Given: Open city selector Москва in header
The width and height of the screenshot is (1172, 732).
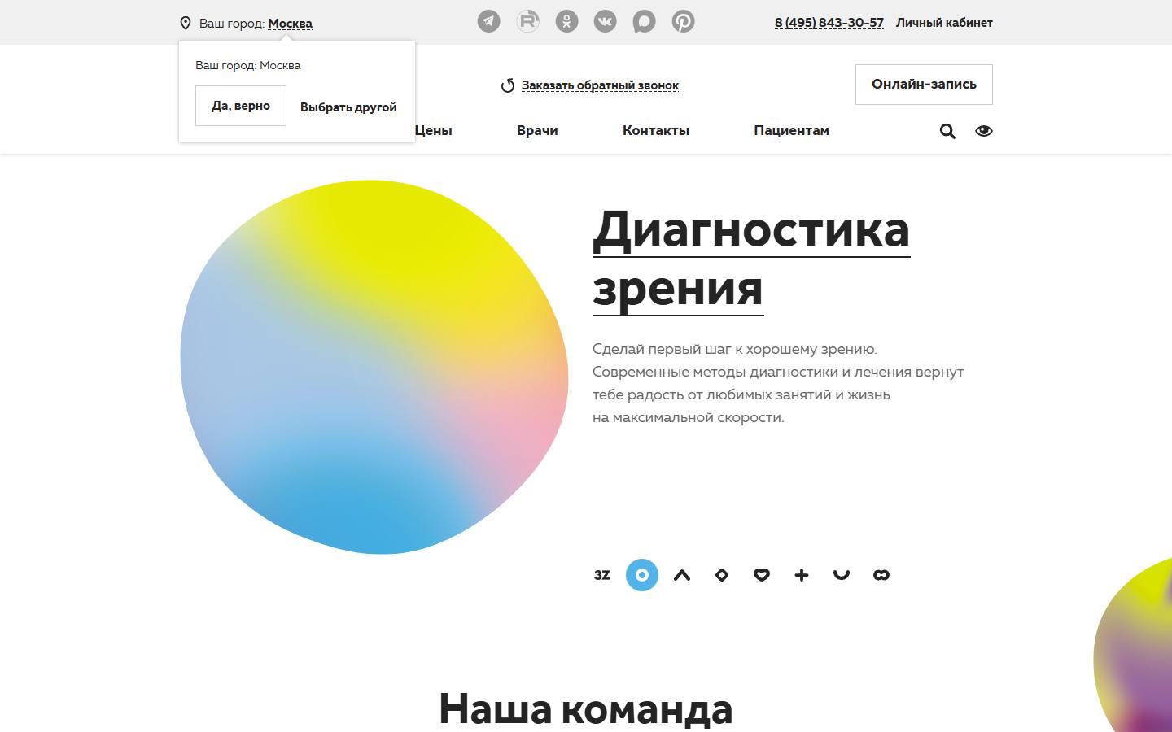Looking at the screenshot, I should [290, 24].
